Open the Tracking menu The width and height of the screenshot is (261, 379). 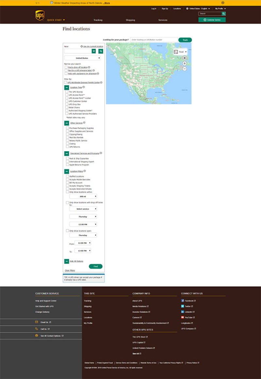pyautogui.click(x=98, y=20)
